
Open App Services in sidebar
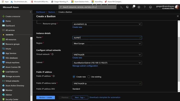11,53
